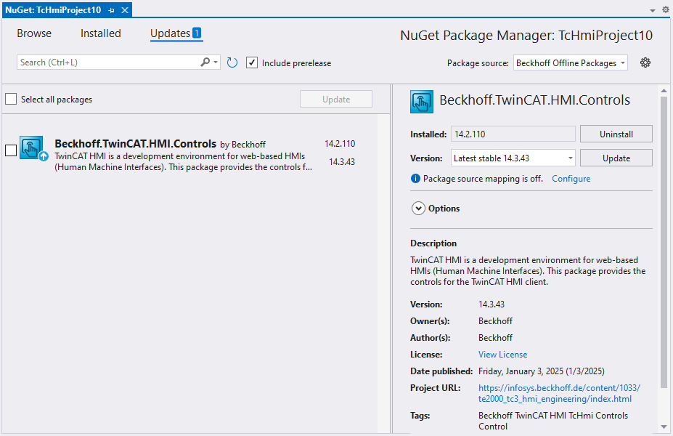
Task: Open the Version selection dropdown
Action: [x=513, y=158]
